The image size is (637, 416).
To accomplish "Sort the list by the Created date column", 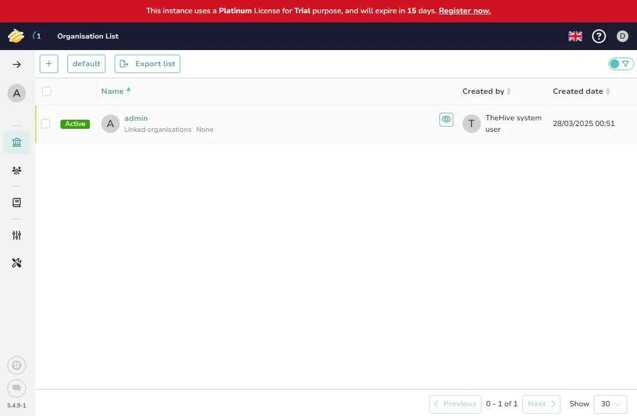I will pyautogui.click(x=578, y=91).
